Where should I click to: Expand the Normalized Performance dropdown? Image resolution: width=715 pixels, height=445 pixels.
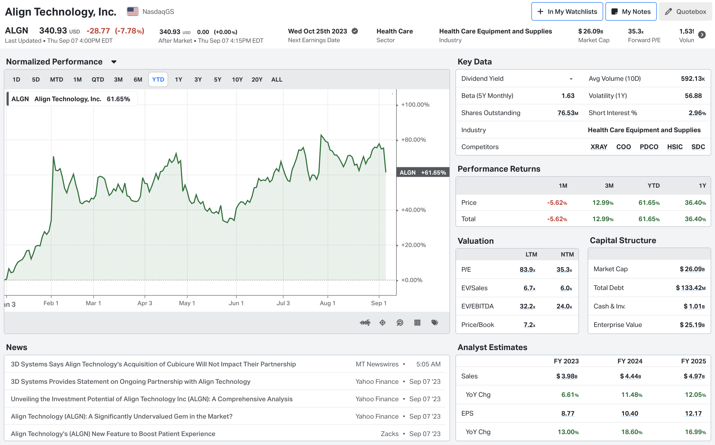coord(114,62)
